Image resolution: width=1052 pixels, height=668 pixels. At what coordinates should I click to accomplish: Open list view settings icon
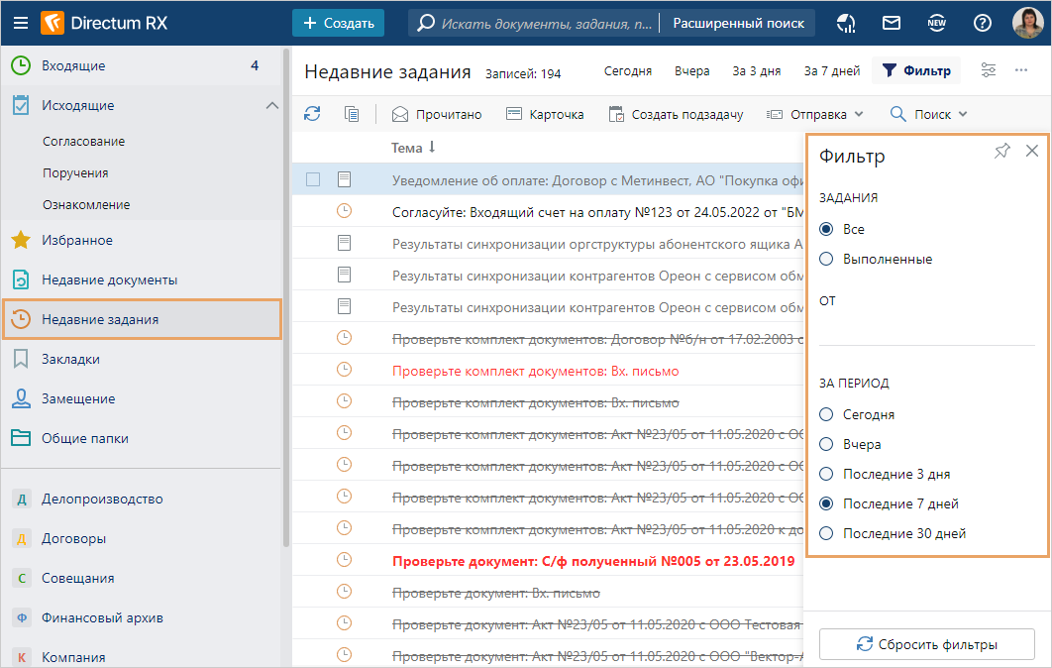coord(989,70)
